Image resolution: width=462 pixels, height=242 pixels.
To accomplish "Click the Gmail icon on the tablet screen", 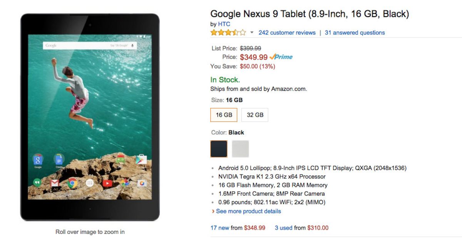I will pos(55,183).
